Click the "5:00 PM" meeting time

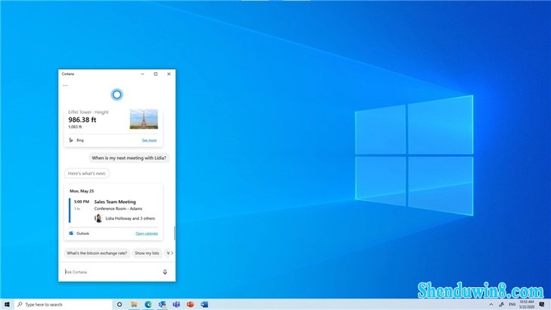tap(82, 202)
